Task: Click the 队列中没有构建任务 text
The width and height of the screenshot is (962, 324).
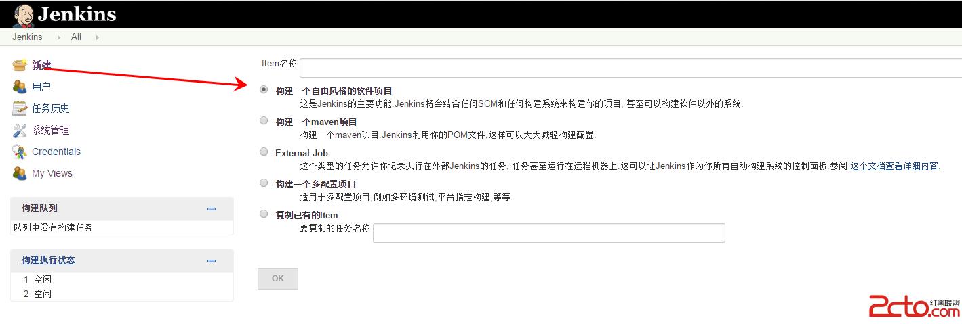Action: (x=54, y=228)
